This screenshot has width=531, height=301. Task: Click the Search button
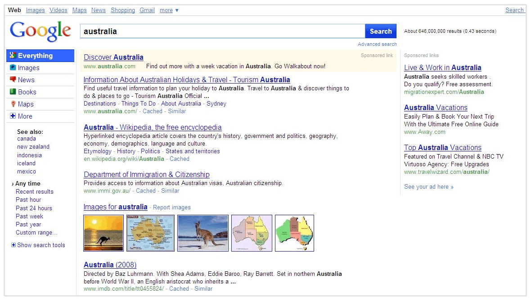[x=381, y=31]
